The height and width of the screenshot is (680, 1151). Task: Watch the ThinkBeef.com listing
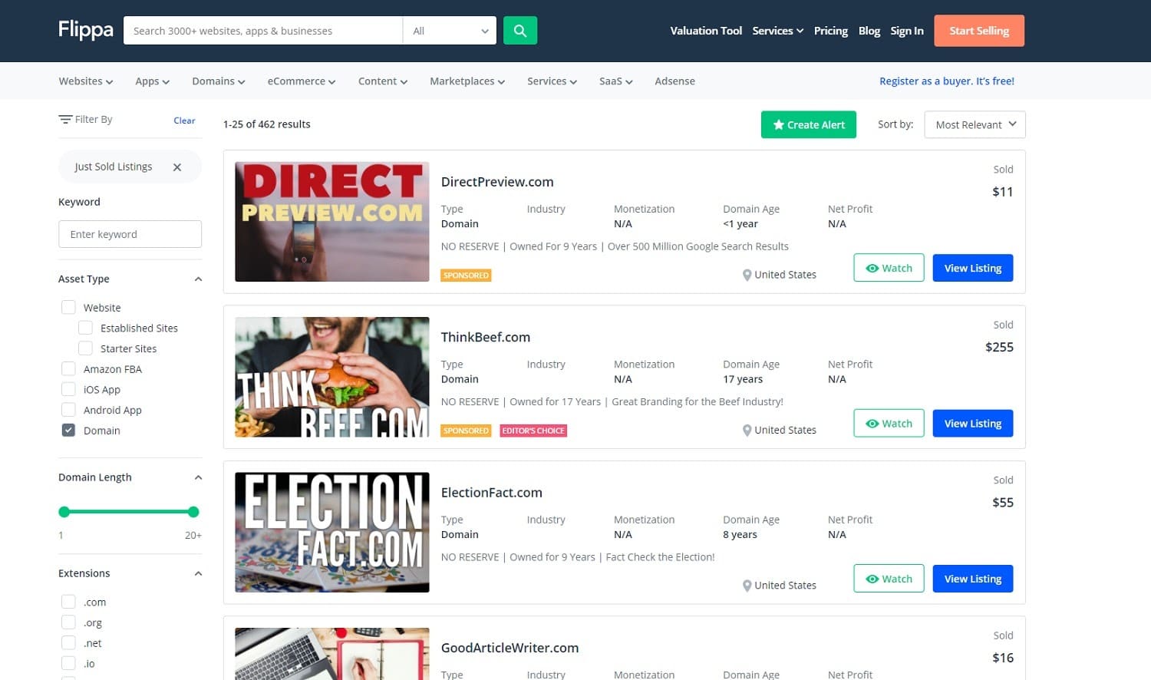[x=889, y=424]
